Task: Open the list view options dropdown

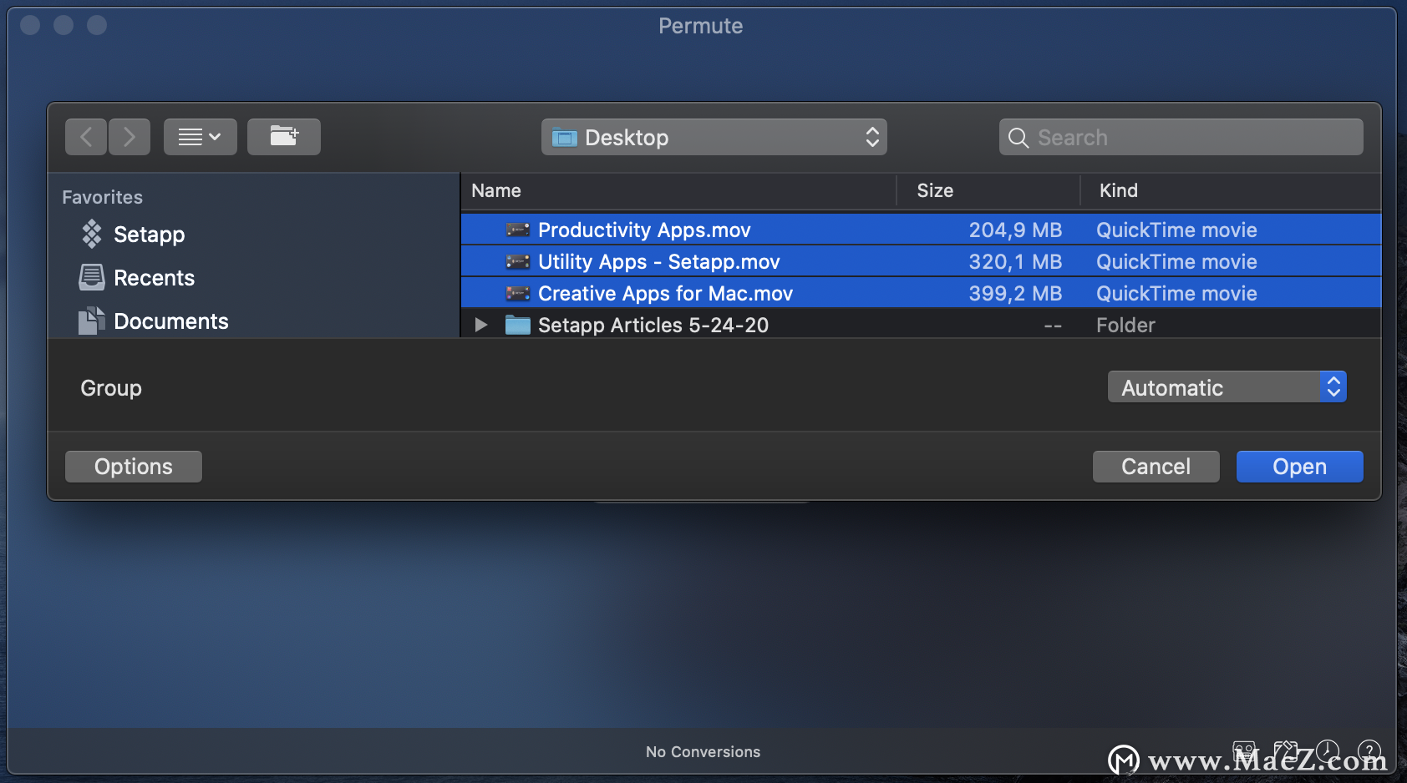Action: pyautogui.click(x=201, y=137)
